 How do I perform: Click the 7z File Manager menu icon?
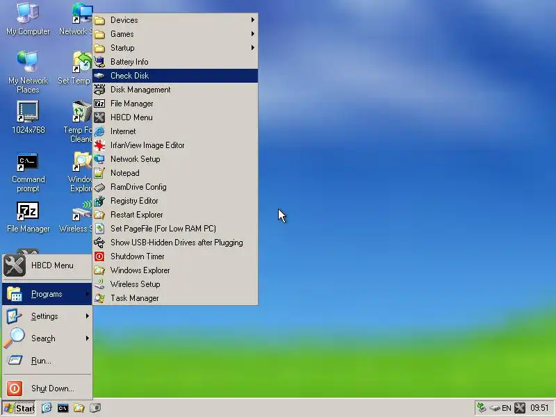tap(99, 104)
